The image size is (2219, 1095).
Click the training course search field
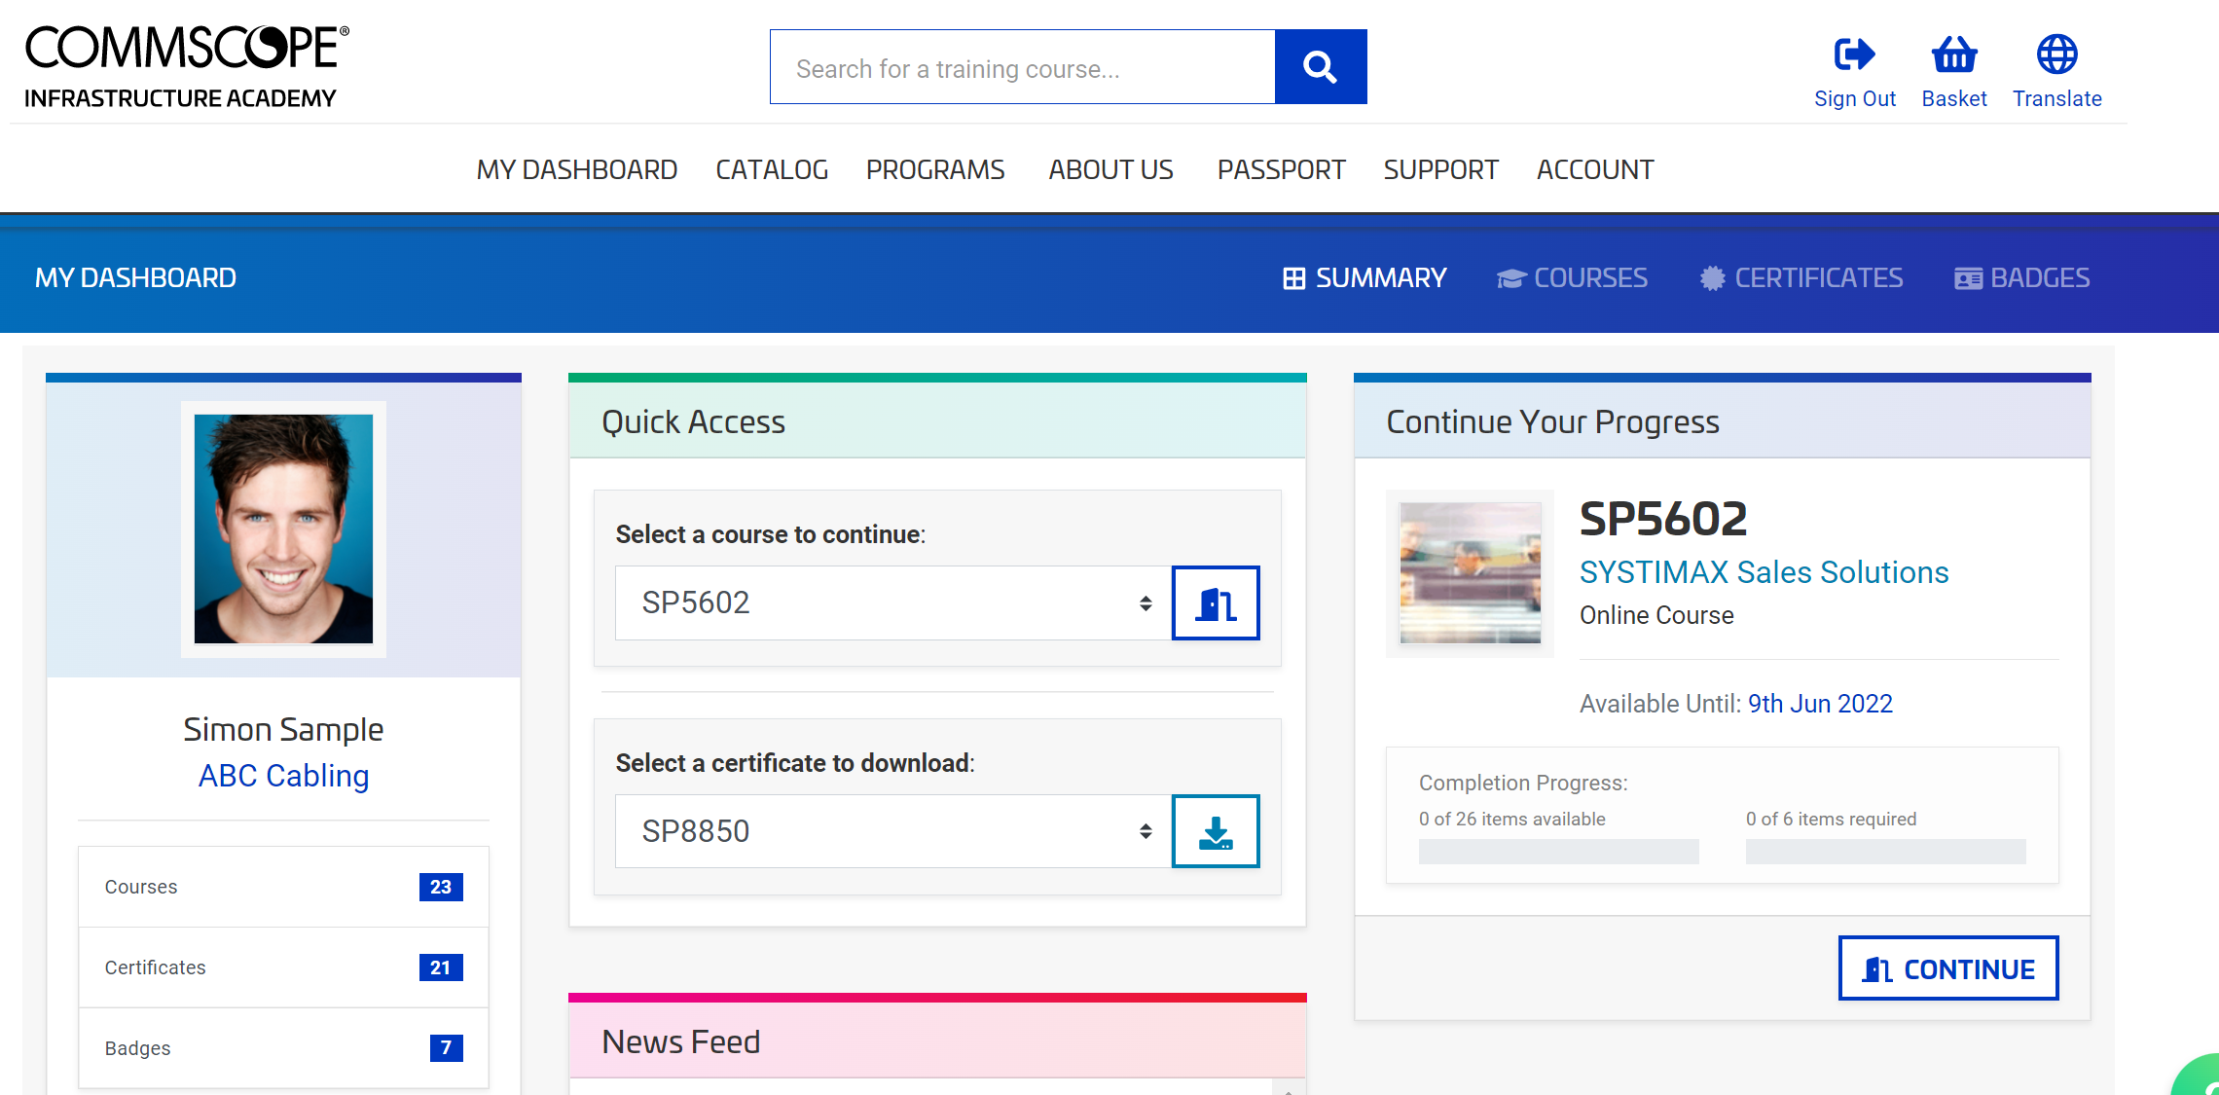[x=1022, y=68]
